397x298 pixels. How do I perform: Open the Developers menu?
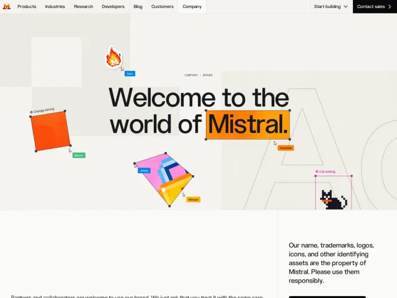click(x=113, y=7)
